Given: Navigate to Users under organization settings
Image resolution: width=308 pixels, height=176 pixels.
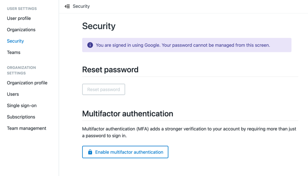Looking at the screenshot, I should [x=13, y=94].
